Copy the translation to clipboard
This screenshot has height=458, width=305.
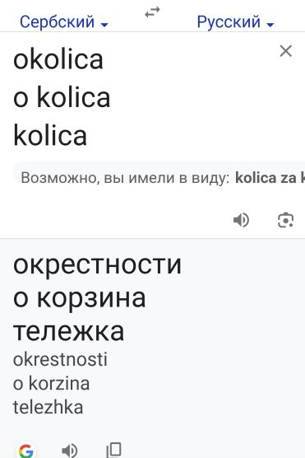(x=113, y=450)
